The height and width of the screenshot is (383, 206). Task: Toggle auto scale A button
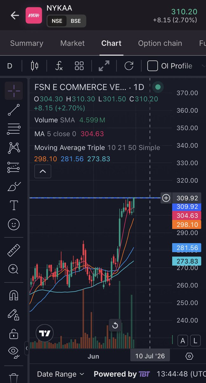click(x=183, y=341)
